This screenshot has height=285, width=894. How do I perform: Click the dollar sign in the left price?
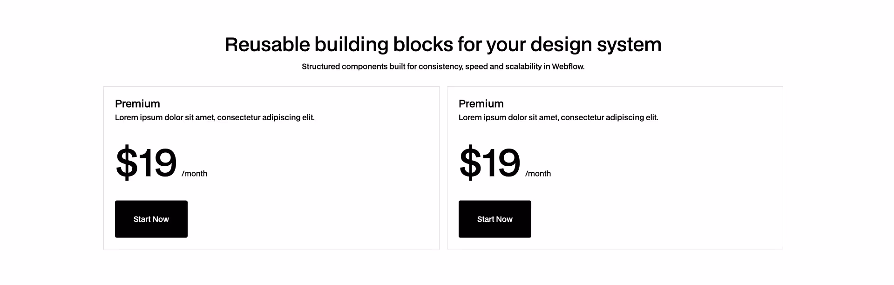click(126, 162)
